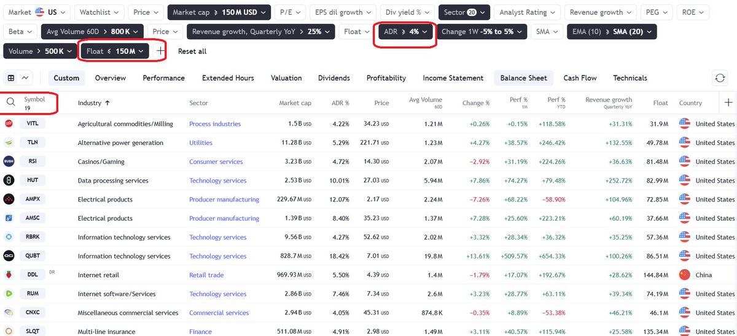The height and width of the screenshot is (336, 737).
Task: Click the RSI ticker logo
Action: pyautogui.click(x=9, y=162)
